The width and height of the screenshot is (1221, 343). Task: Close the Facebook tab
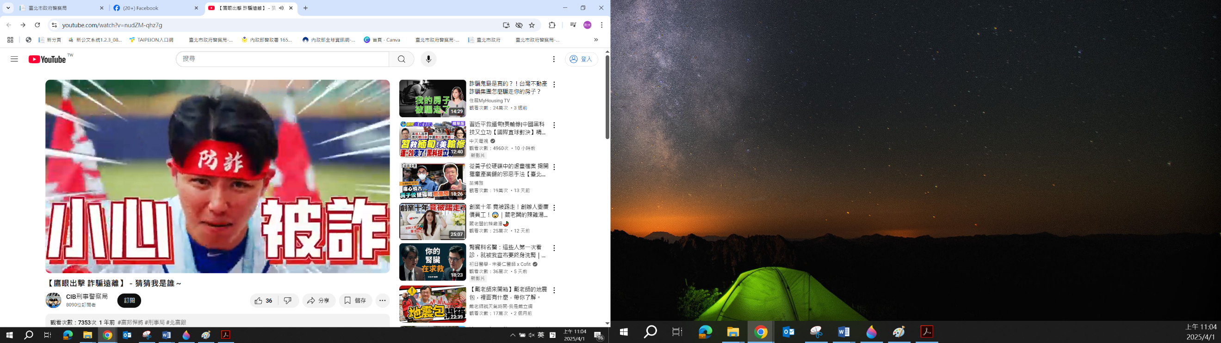[x=196, y=8]
